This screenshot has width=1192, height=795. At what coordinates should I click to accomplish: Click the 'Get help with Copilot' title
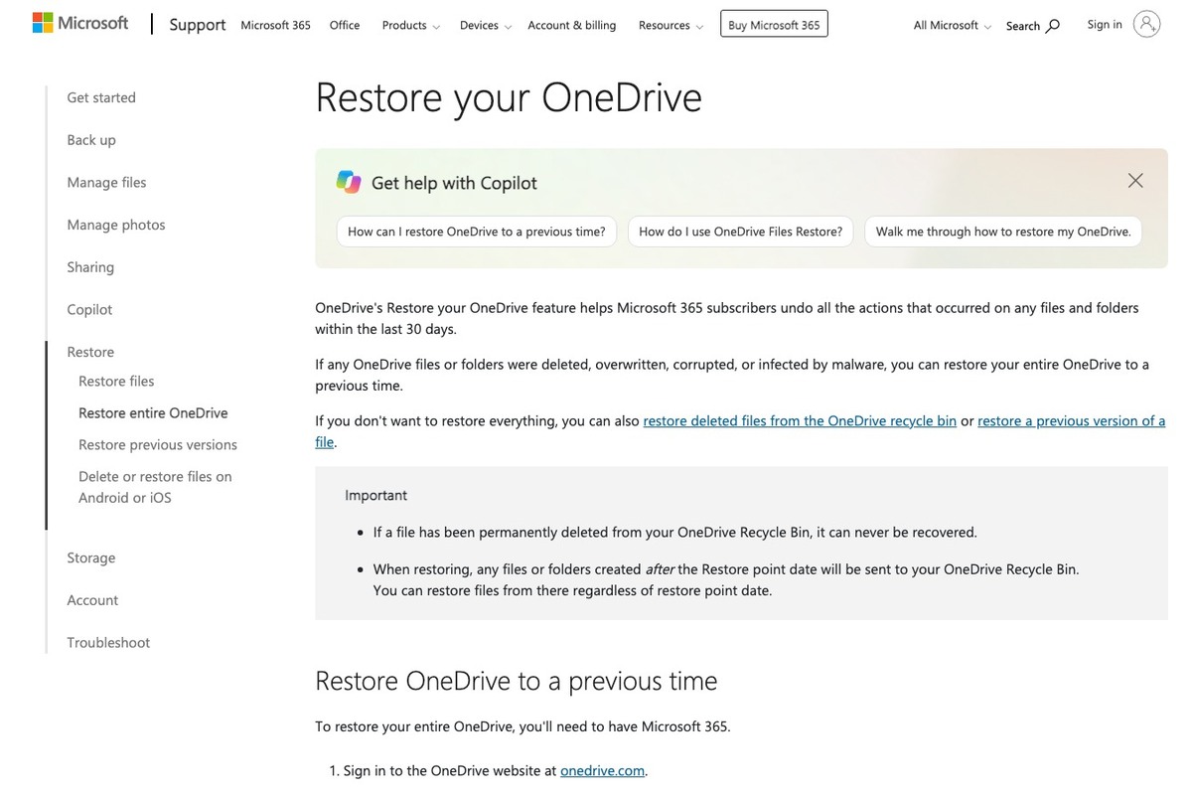click(454, 183)
